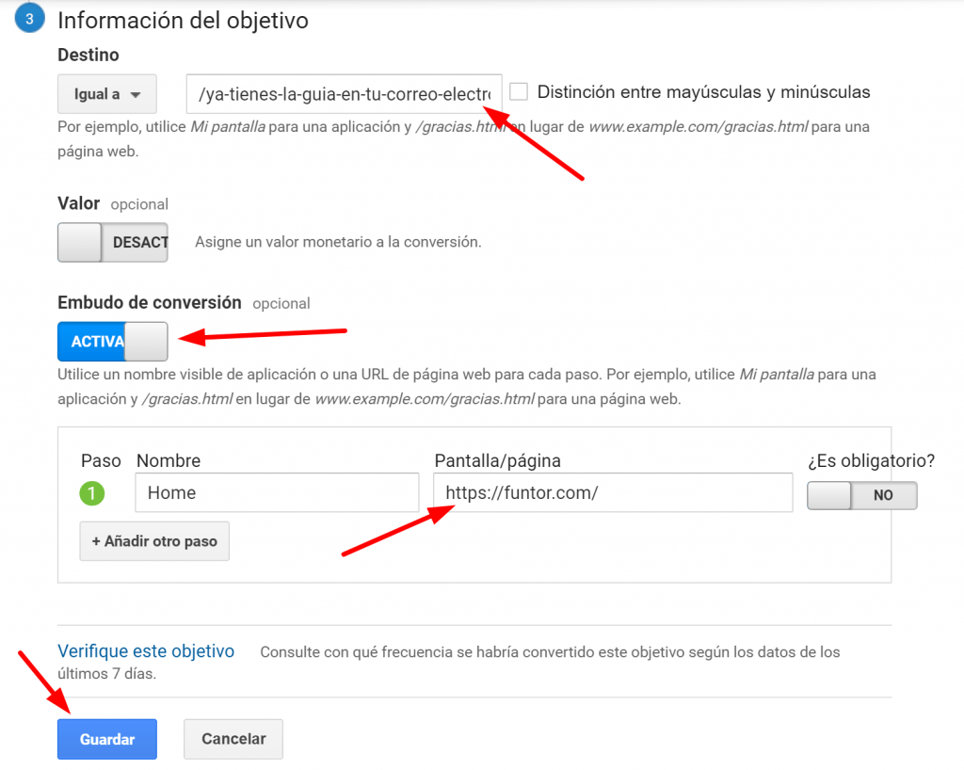
Task: Open the "Verifique este objetivo" link
Action: [x=146, y=651]
